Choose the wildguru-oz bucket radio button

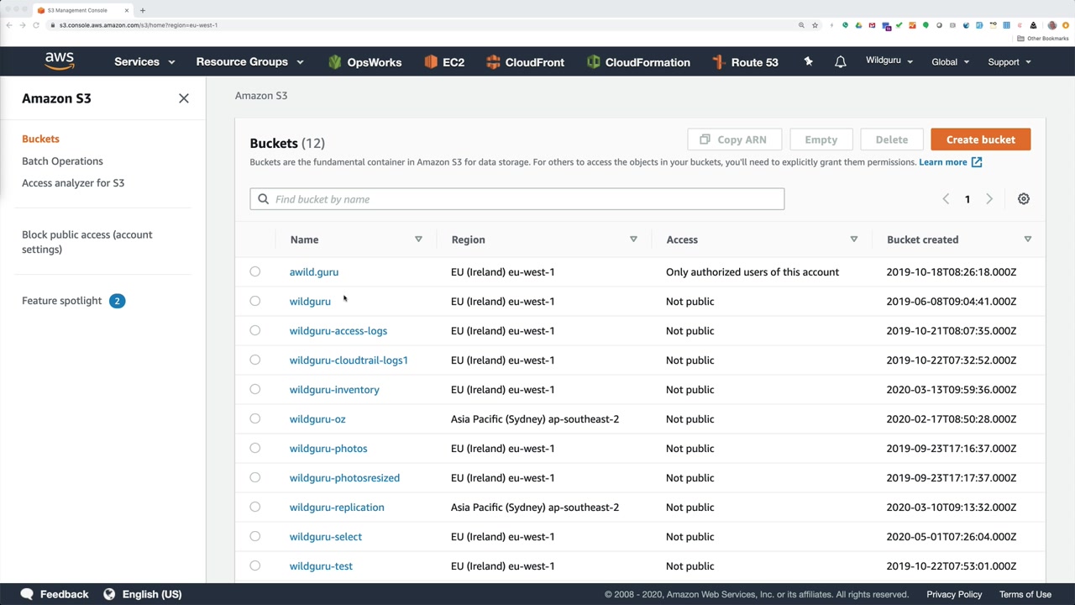coord(255,418)
